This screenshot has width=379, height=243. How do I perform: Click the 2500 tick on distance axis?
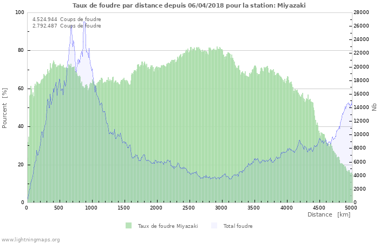click(x=189, y=207)
